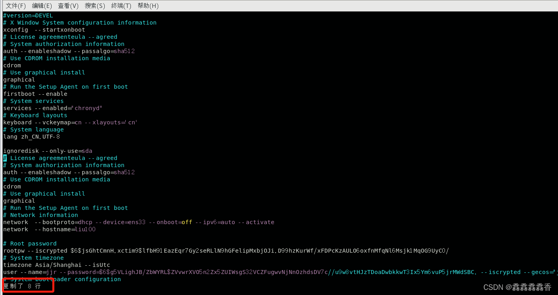Click the '# System services' comment
The image size is (558, 295).
[x=33, y=101]
